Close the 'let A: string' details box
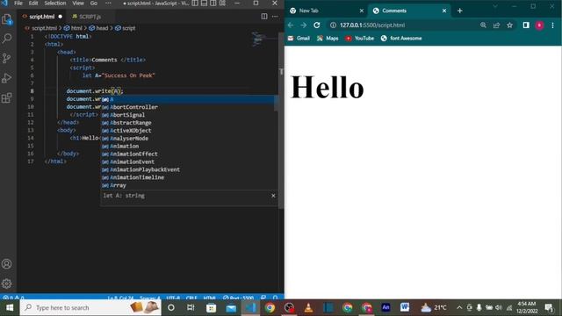The height and width of the screenshot is (316, 562). click(x=273, y=196)
